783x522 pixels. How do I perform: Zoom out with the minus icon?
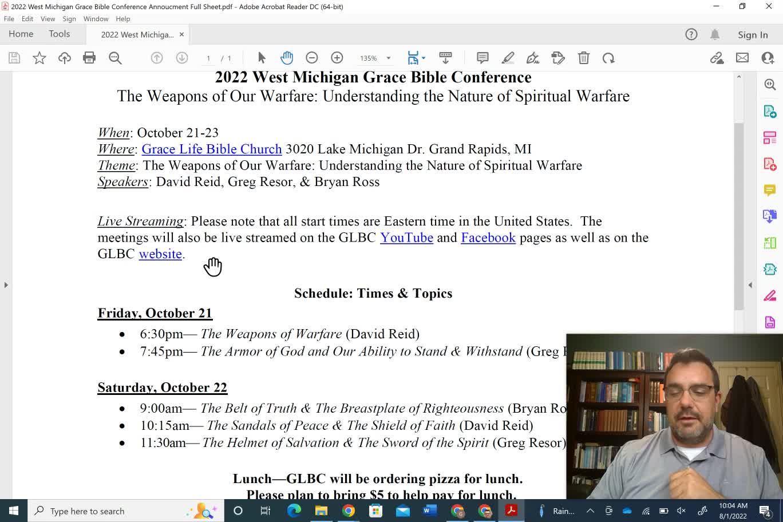[x=312, y=58]
